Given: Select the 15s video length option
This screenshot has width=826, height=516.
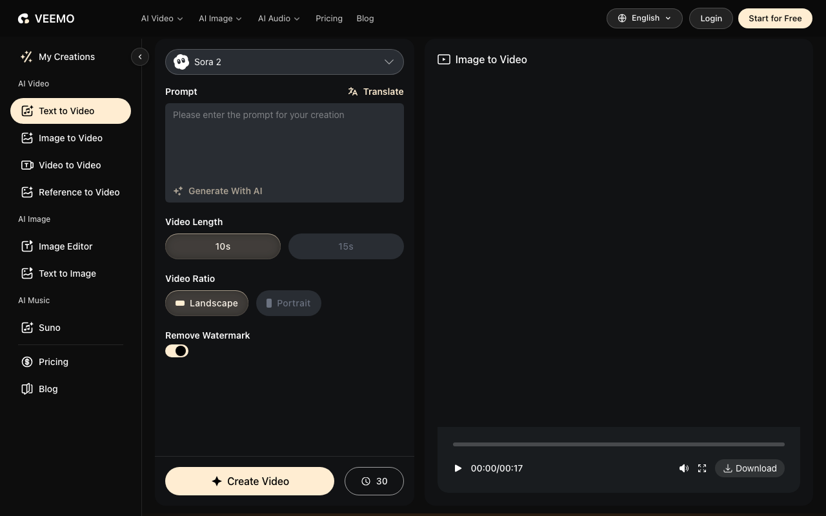Looking at the screenshot, I should [346, 246].
